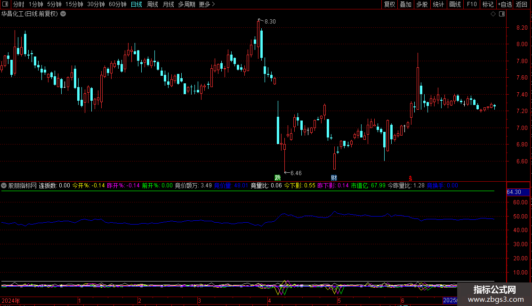Activate 画线 drawing tools
The width and height of the screenshot is (532, 306).
coord(455,4)
